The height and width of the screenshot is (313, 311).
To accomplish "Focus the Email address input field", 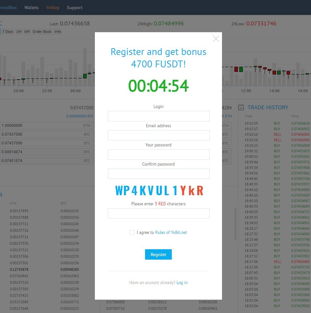I will (159, 135).
